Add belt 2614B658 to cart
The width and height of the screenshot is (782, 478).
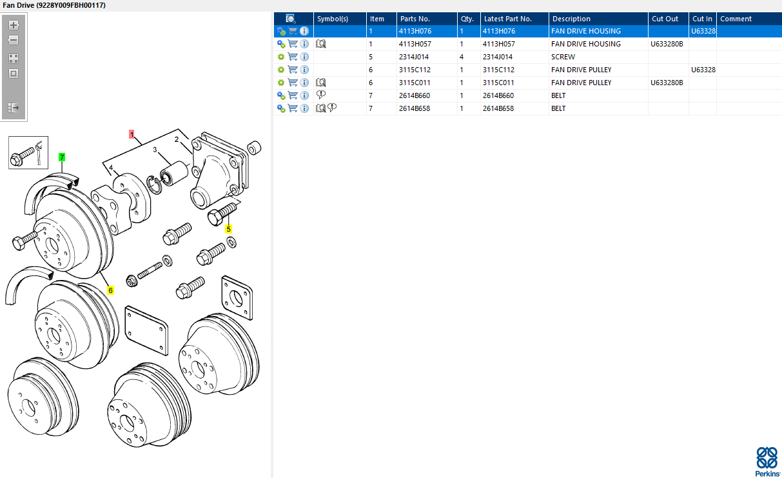(x=293, y=108)
